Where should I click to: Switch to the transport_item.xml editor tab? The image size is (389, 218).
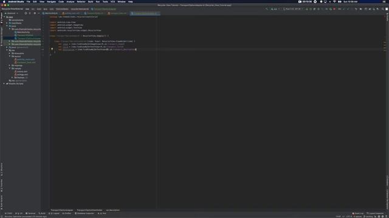pyautogui.click(x=117, y=13)
